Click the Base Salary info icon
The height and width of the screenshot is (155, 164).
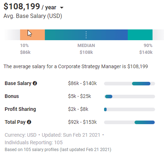pos(35,83)
